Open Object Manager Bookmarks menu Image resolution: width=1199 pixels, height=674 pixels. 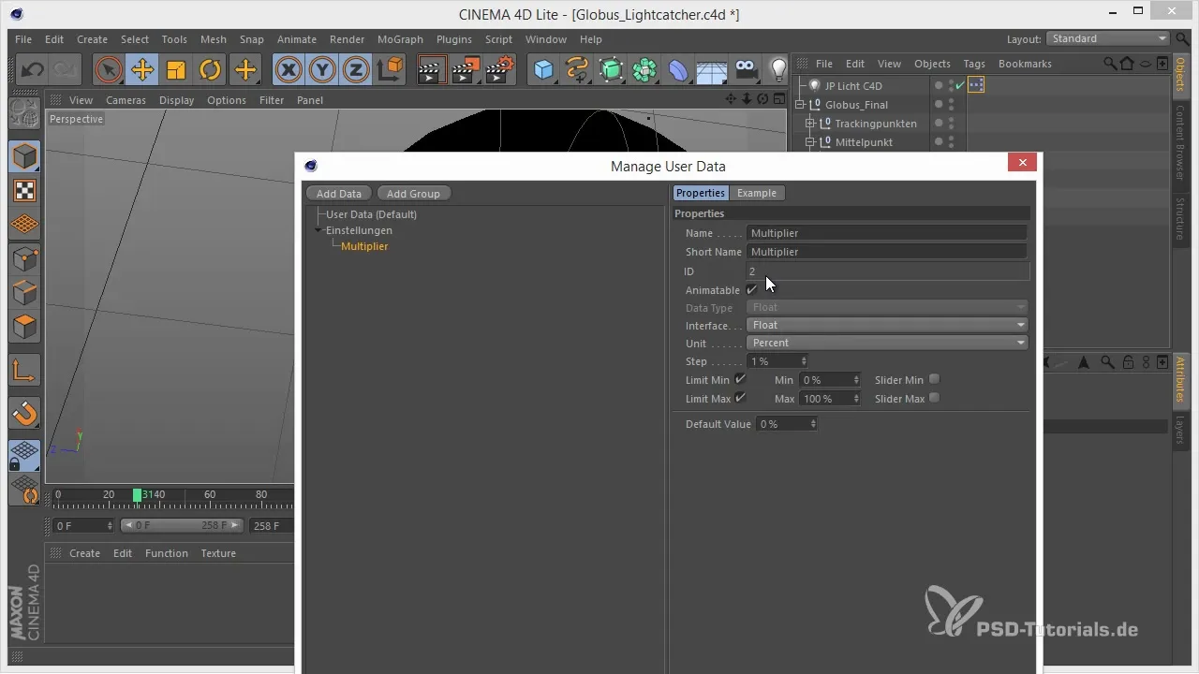pos(1025,64)
